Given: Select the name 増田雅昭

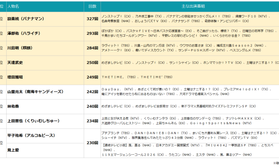Looking at the screenshot, I should tap(15, 77).
